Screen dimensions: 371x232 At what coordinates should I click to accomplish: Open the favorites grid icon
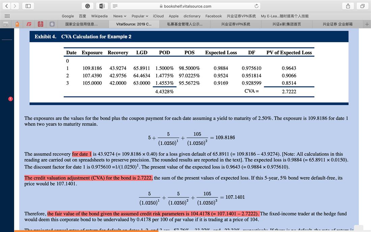click(7, 16)
